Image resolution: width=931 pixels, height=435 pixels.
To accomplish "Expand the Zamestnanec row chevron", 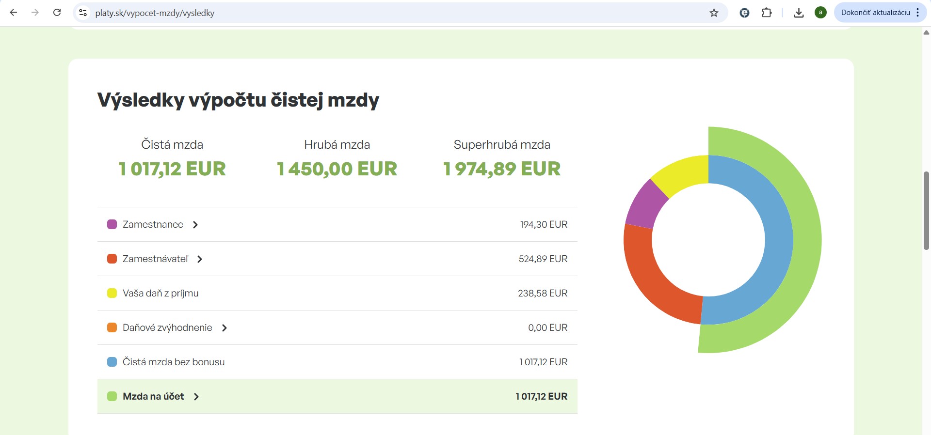I will [x=195, y=225].
